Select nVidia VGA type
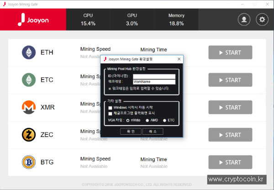The image size is (274, 190). pos(128,121)
